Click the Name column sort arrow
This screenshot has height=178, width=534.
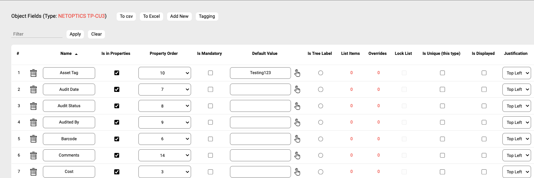(x=76, y=54)
